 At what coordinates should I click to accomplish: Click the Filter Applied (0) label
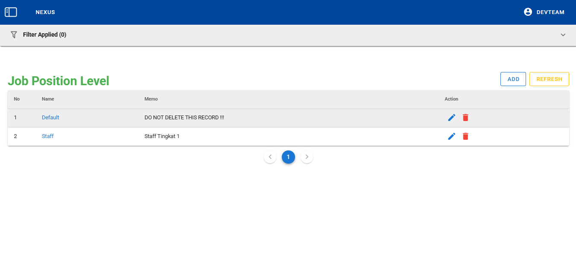click(x=44, y=35)
